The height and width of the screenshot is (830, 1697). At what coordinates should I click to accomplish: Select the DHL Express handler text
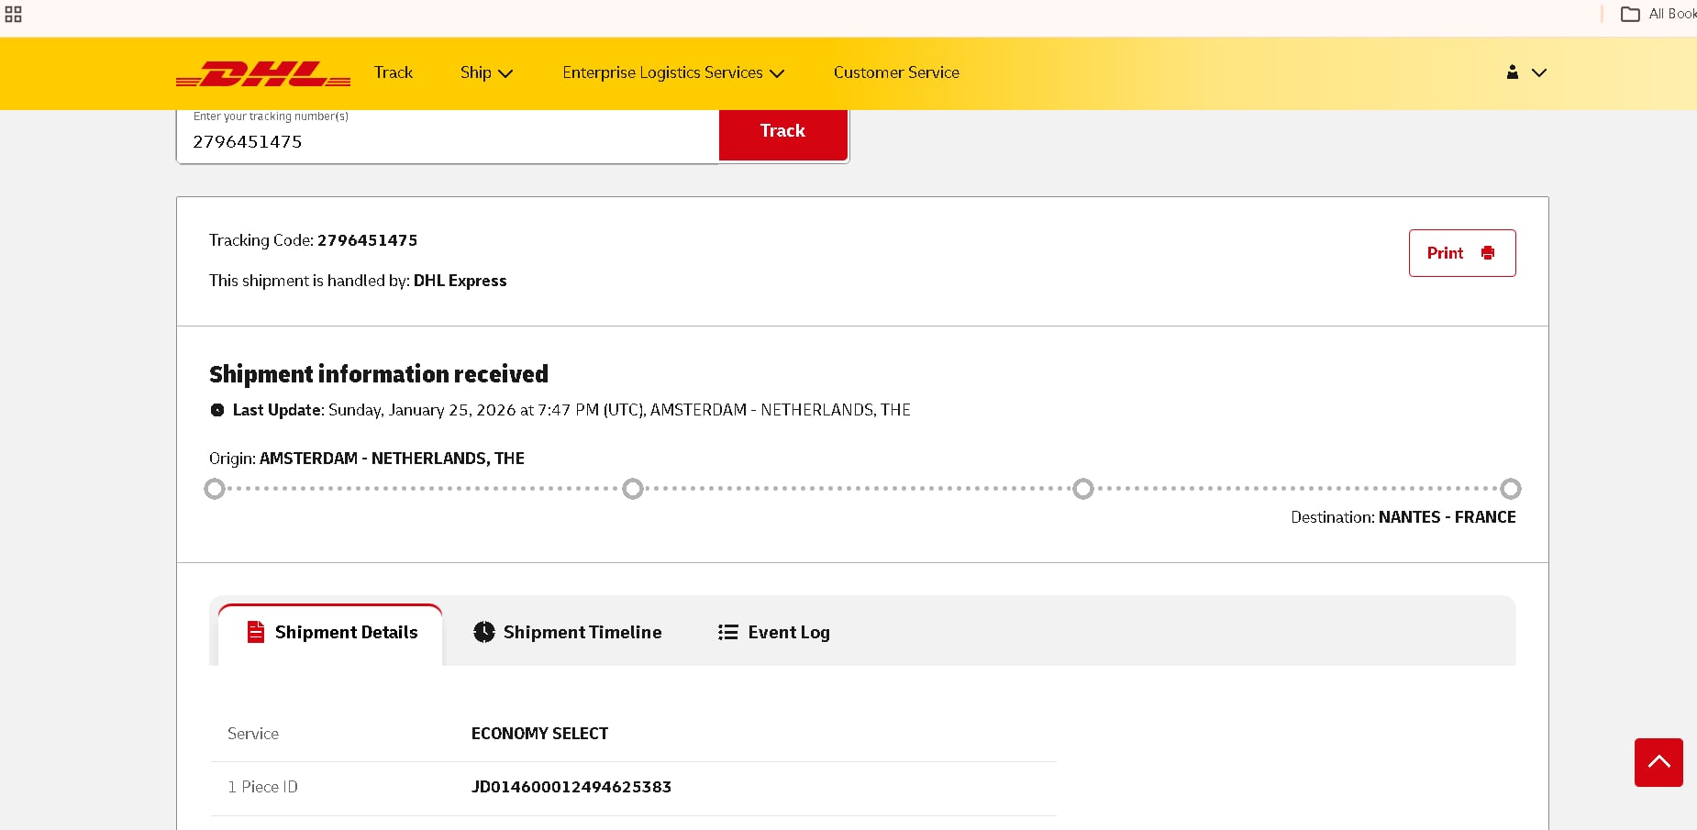[x=460, y=281]
